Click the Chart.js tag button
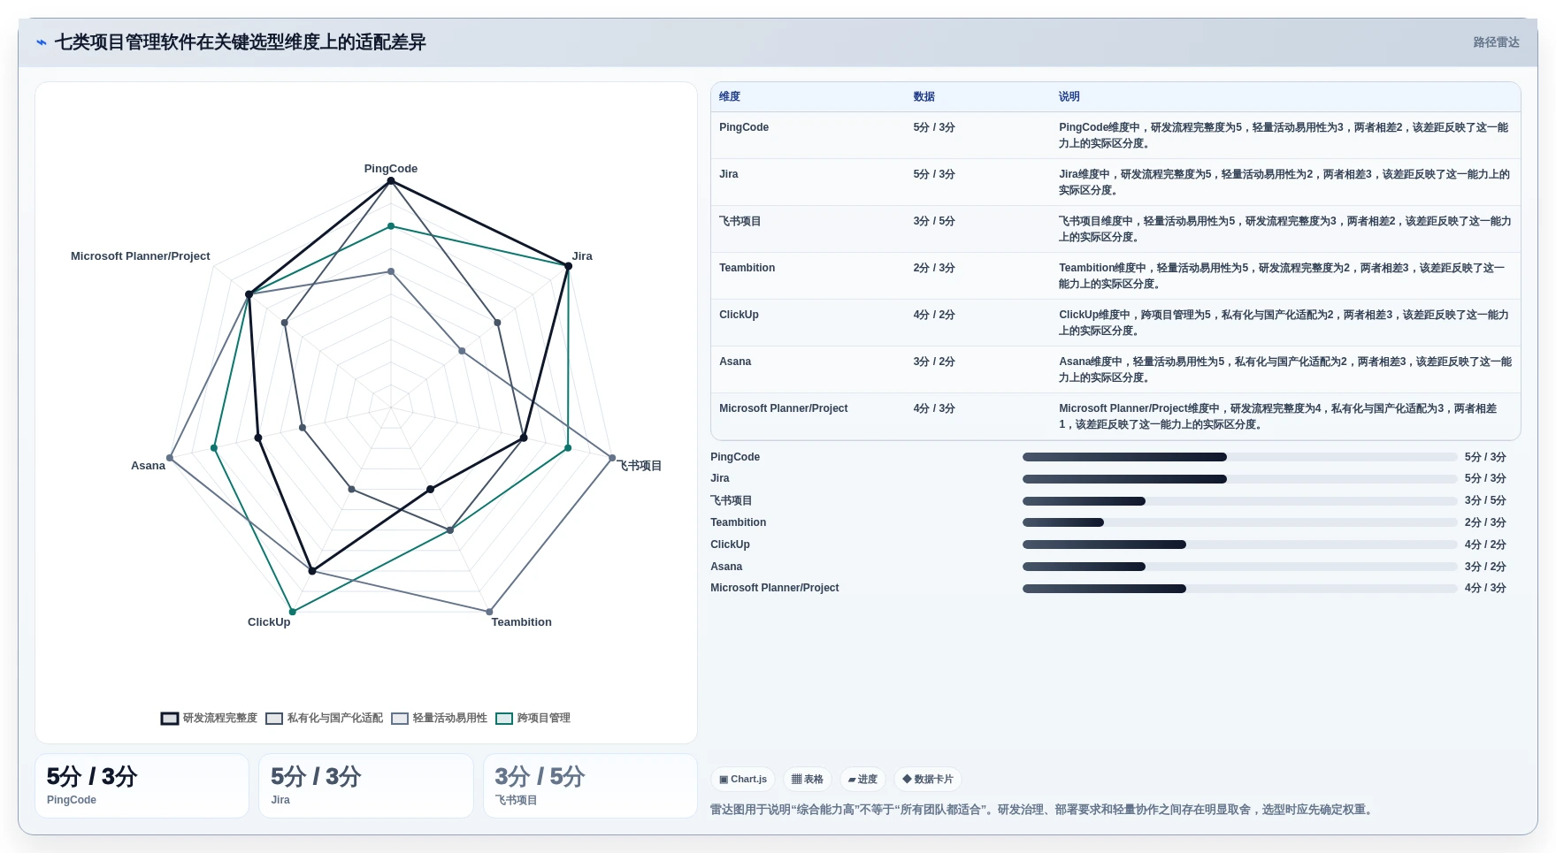 [x=743, y=779]
